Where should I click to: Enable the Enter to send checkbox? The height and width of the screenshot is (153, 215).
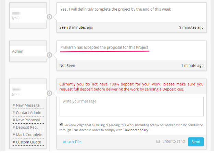158,141
